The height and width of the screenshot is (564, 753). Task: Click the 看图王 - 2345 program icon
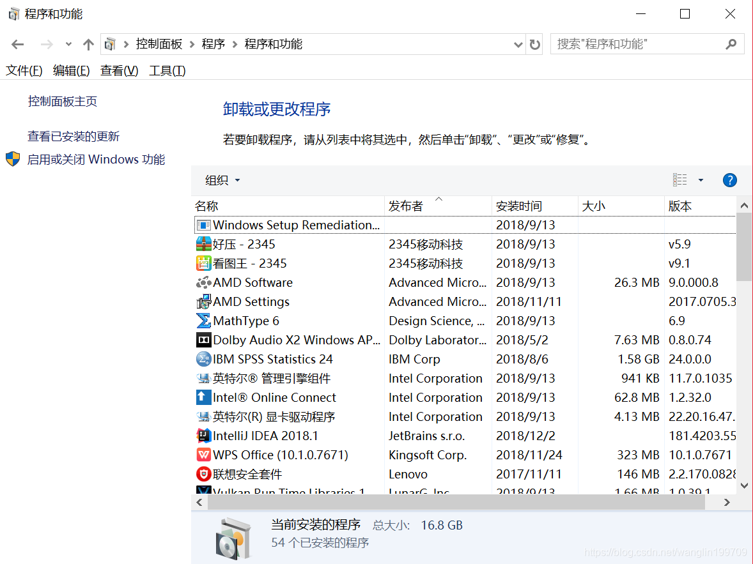[x=204, y=264]
